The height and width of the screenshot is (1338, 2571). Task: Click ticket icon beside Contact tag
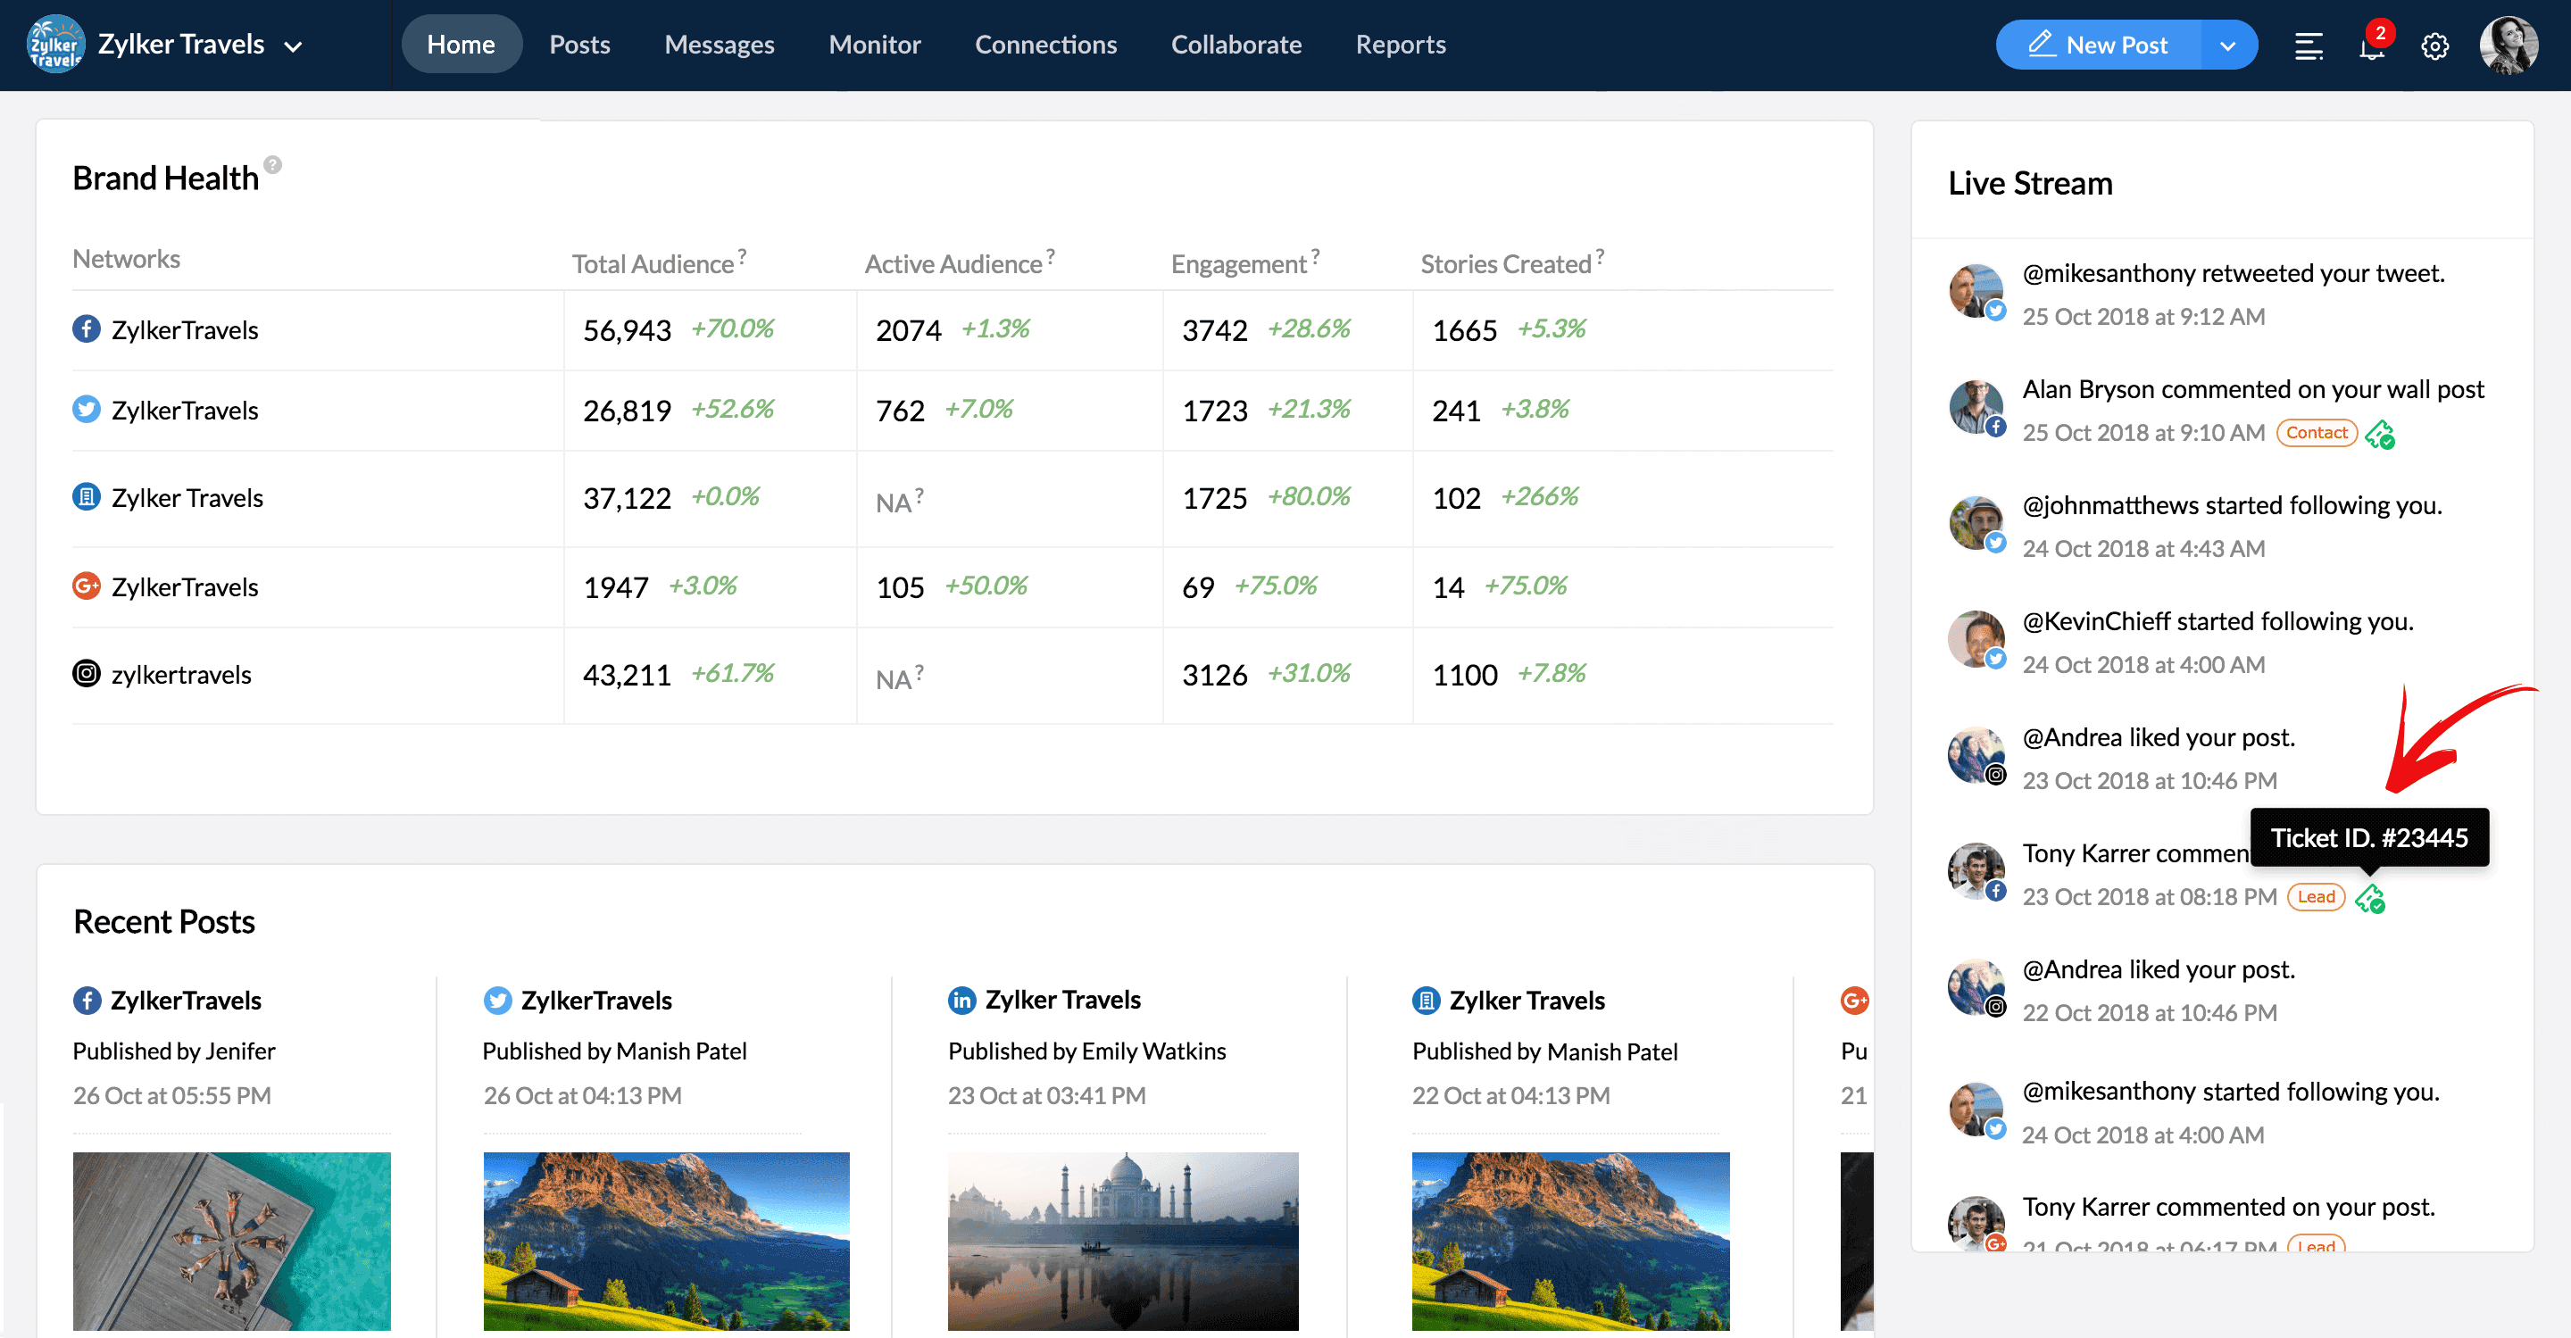[x=2379, y=434]
